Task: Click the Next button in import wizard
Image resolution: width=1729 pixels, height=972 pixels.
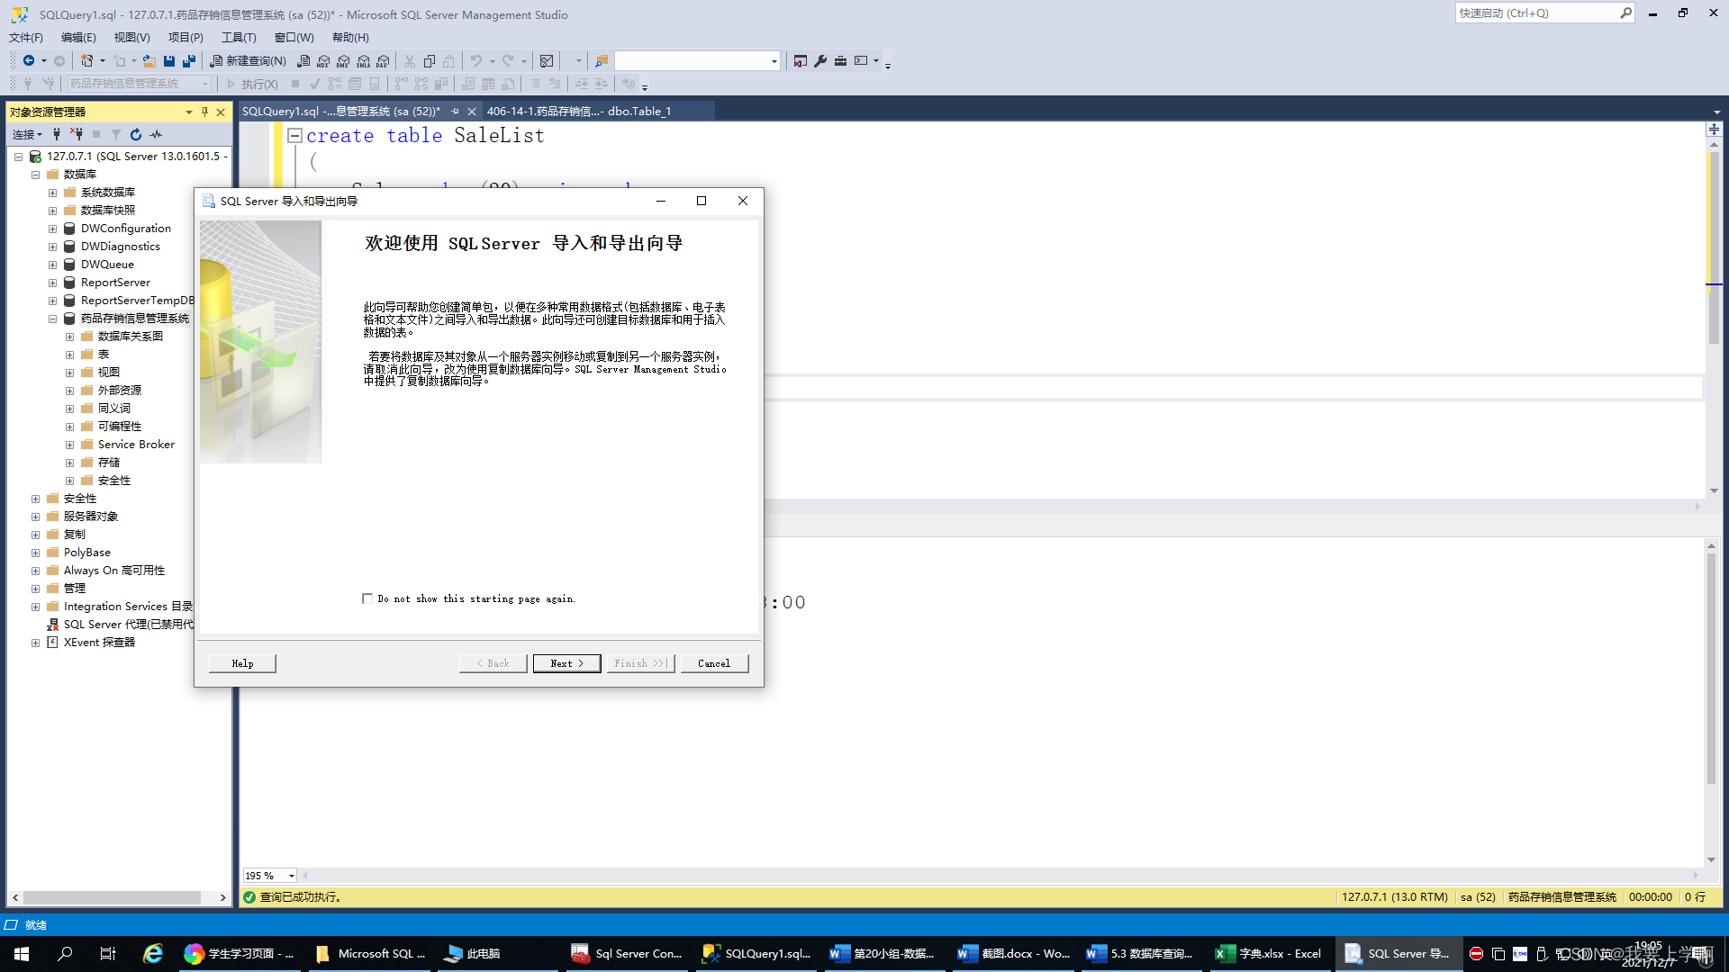Action: (566, 662)
